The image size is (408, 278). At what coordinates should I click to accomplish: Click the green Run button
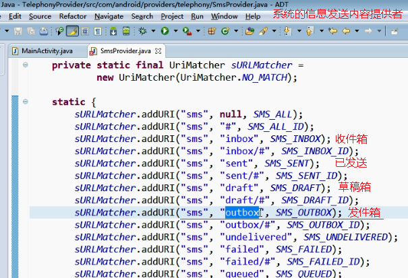click(165, 31)
